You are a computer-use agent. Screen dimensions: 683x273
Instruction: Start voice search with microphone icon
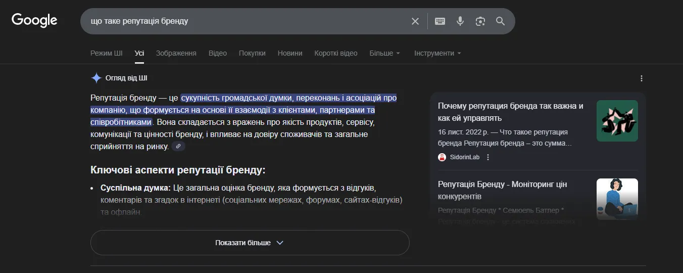[x=460, y=21]
